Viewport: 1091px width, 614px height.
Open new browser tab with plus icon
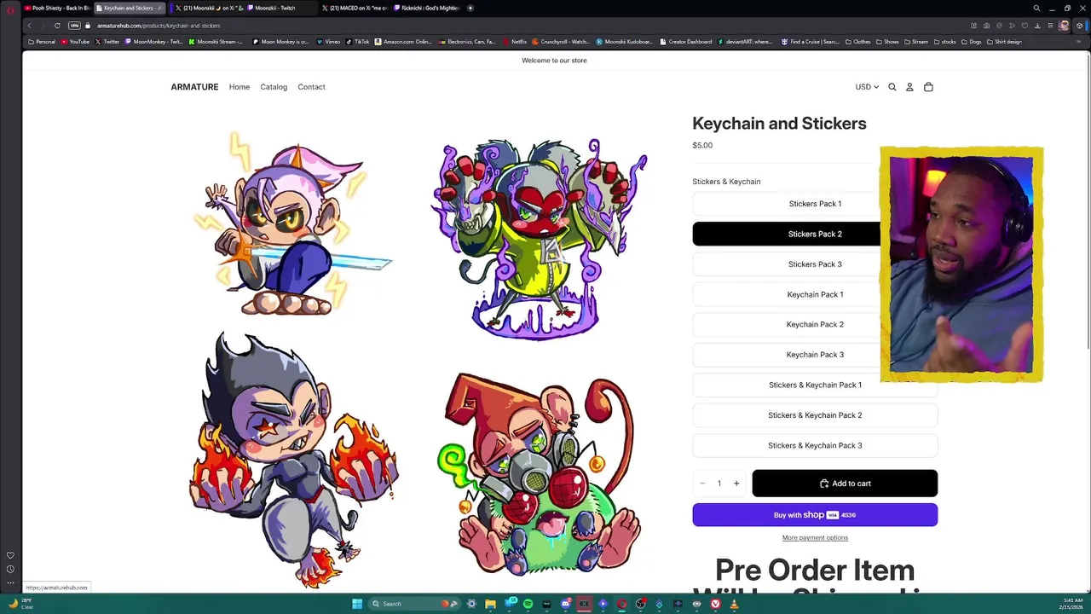(x=470, y=8)
